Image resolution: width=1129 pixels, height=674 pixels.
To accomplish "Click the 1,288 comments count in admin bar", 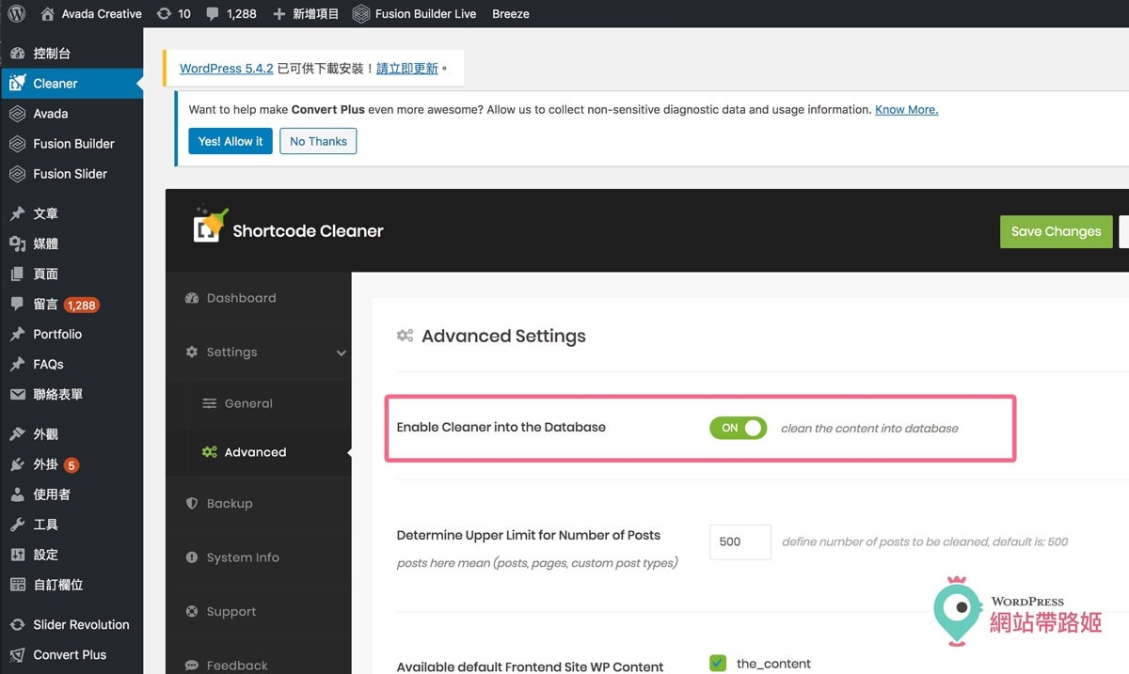I will tap(242, 14).
